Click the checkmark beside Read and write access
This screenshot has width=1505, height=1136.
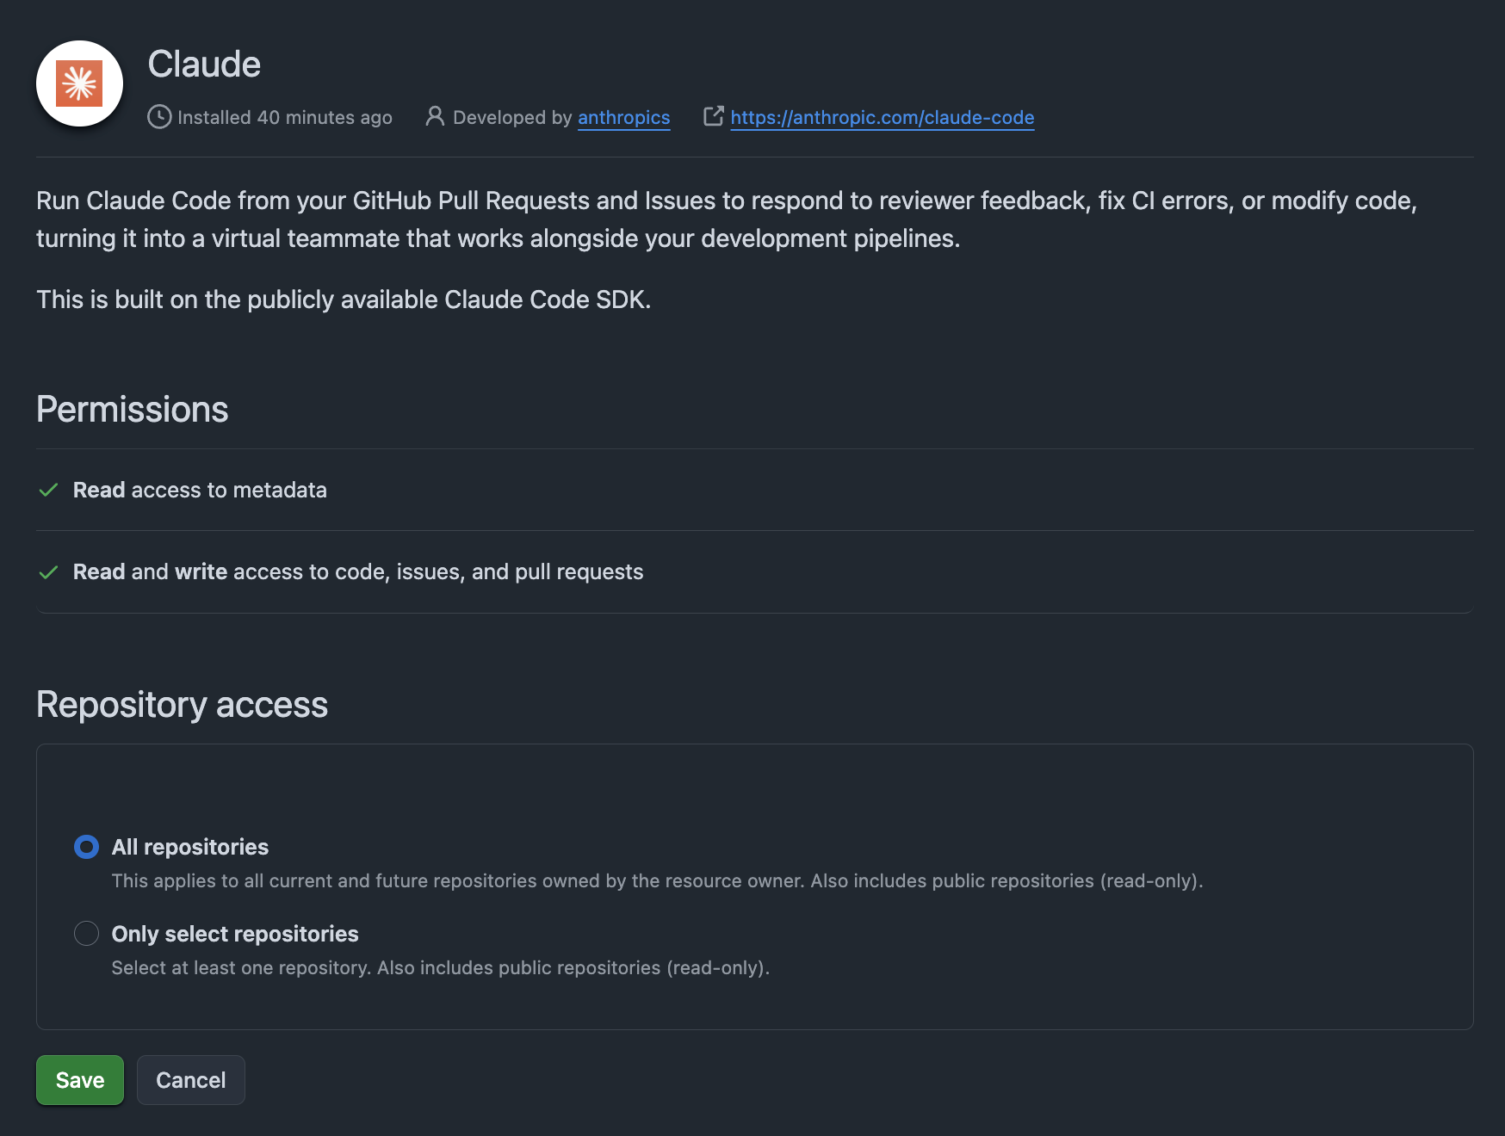pyautogui.click(x=49, y=572)
